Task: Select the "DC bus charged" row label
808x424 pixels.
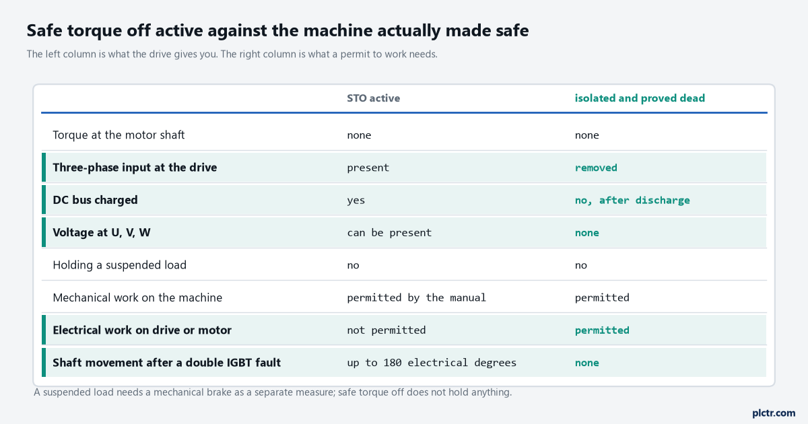Action: 95,200
